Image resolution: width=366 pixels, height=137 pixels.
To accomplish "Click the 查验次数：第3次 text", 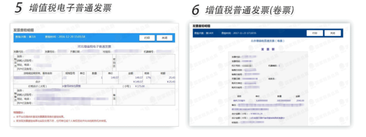I will pos(24,37).
